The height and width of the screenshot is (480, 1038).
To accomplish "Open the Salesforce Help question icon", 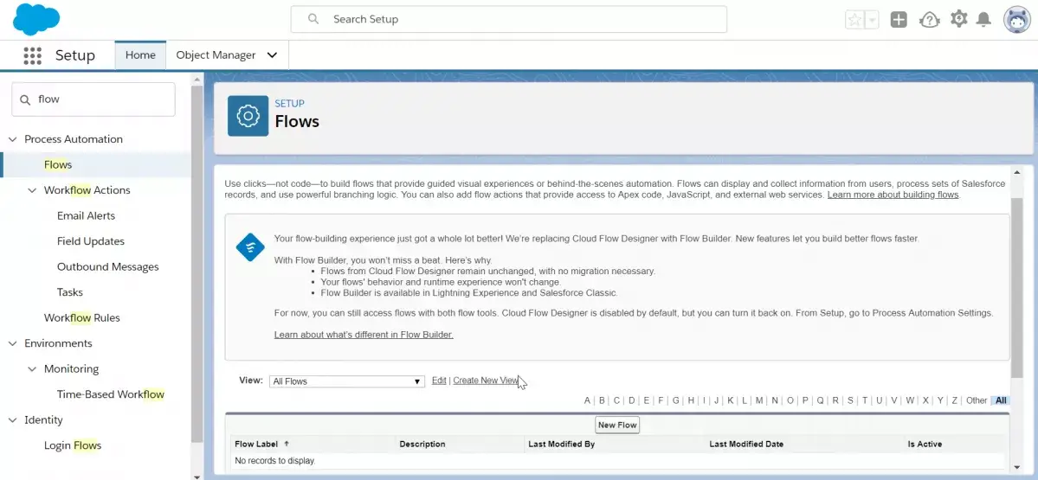I will [x=930, y=20].
